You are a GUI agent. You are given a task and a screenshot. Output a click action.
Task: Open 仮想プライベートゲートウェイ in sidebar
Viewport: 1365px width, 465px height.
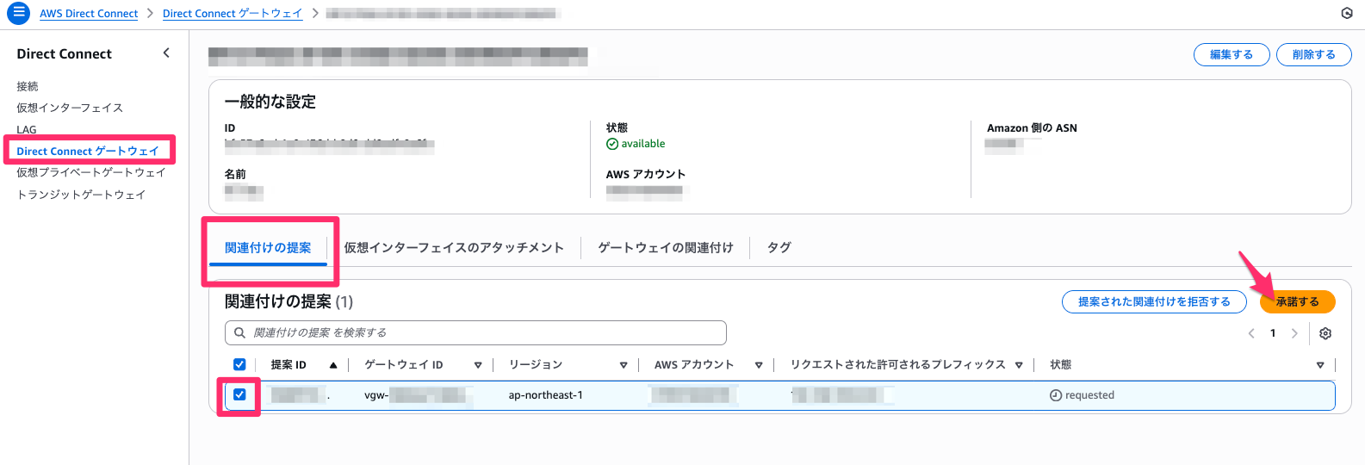click(91, 172)
